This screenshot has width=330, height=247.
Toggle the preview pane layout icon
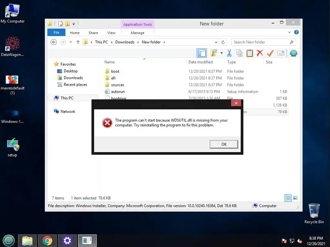pyautogui.click(x=202, y=53)
